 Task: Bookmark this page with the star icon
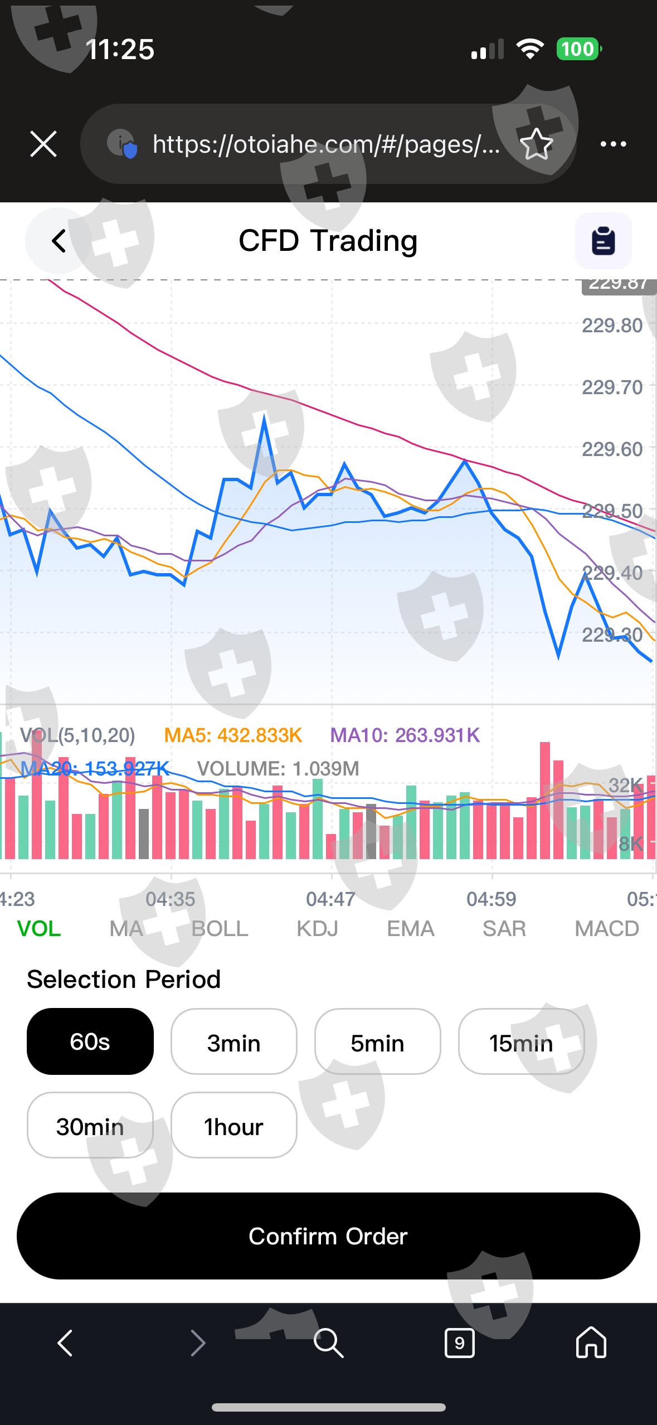point(536,144)
